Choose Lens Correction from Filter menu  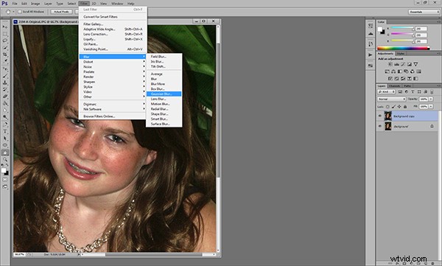[113, 34]
